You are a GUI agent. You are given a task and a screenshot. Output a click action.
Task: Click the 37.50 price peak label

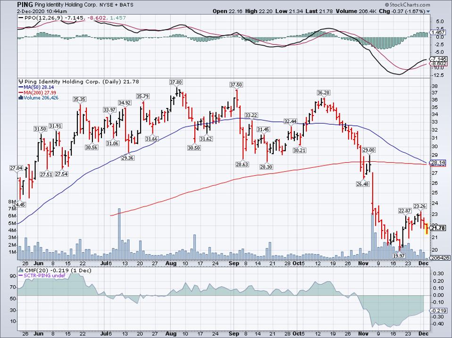pos(236,85)
